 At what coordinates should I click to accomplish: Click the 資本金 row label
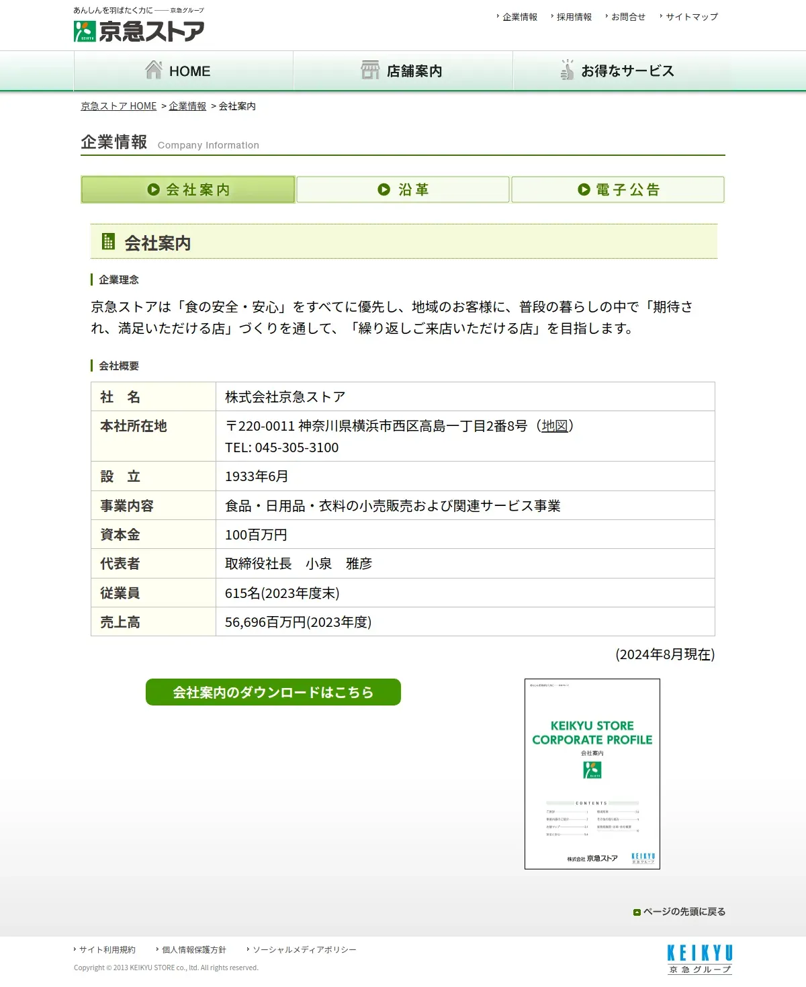[120, 535]
